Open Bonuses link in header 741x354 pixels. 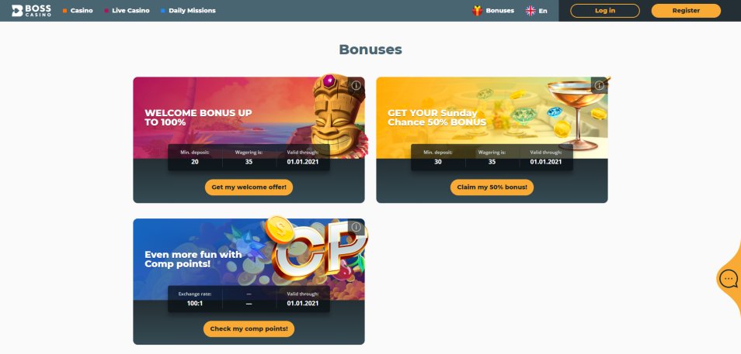click(499, 10)
